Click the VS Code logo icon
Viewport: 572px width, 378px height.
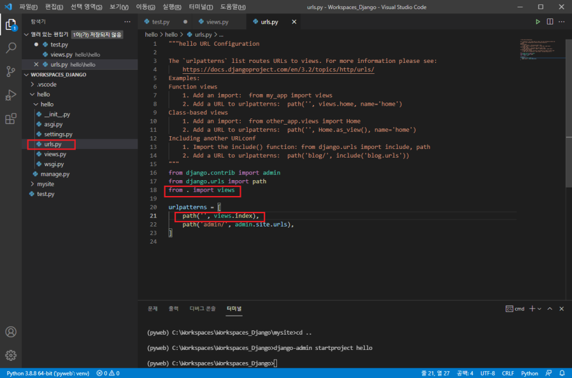coord(8,7)
